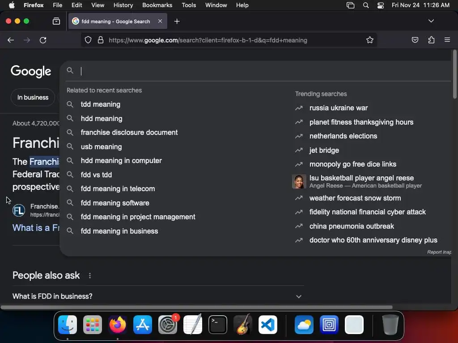Image resolution: width=458 pixels, height=343 pixels.
Task: Click the Firefox icon in the dock
Action: coord(118,325)
